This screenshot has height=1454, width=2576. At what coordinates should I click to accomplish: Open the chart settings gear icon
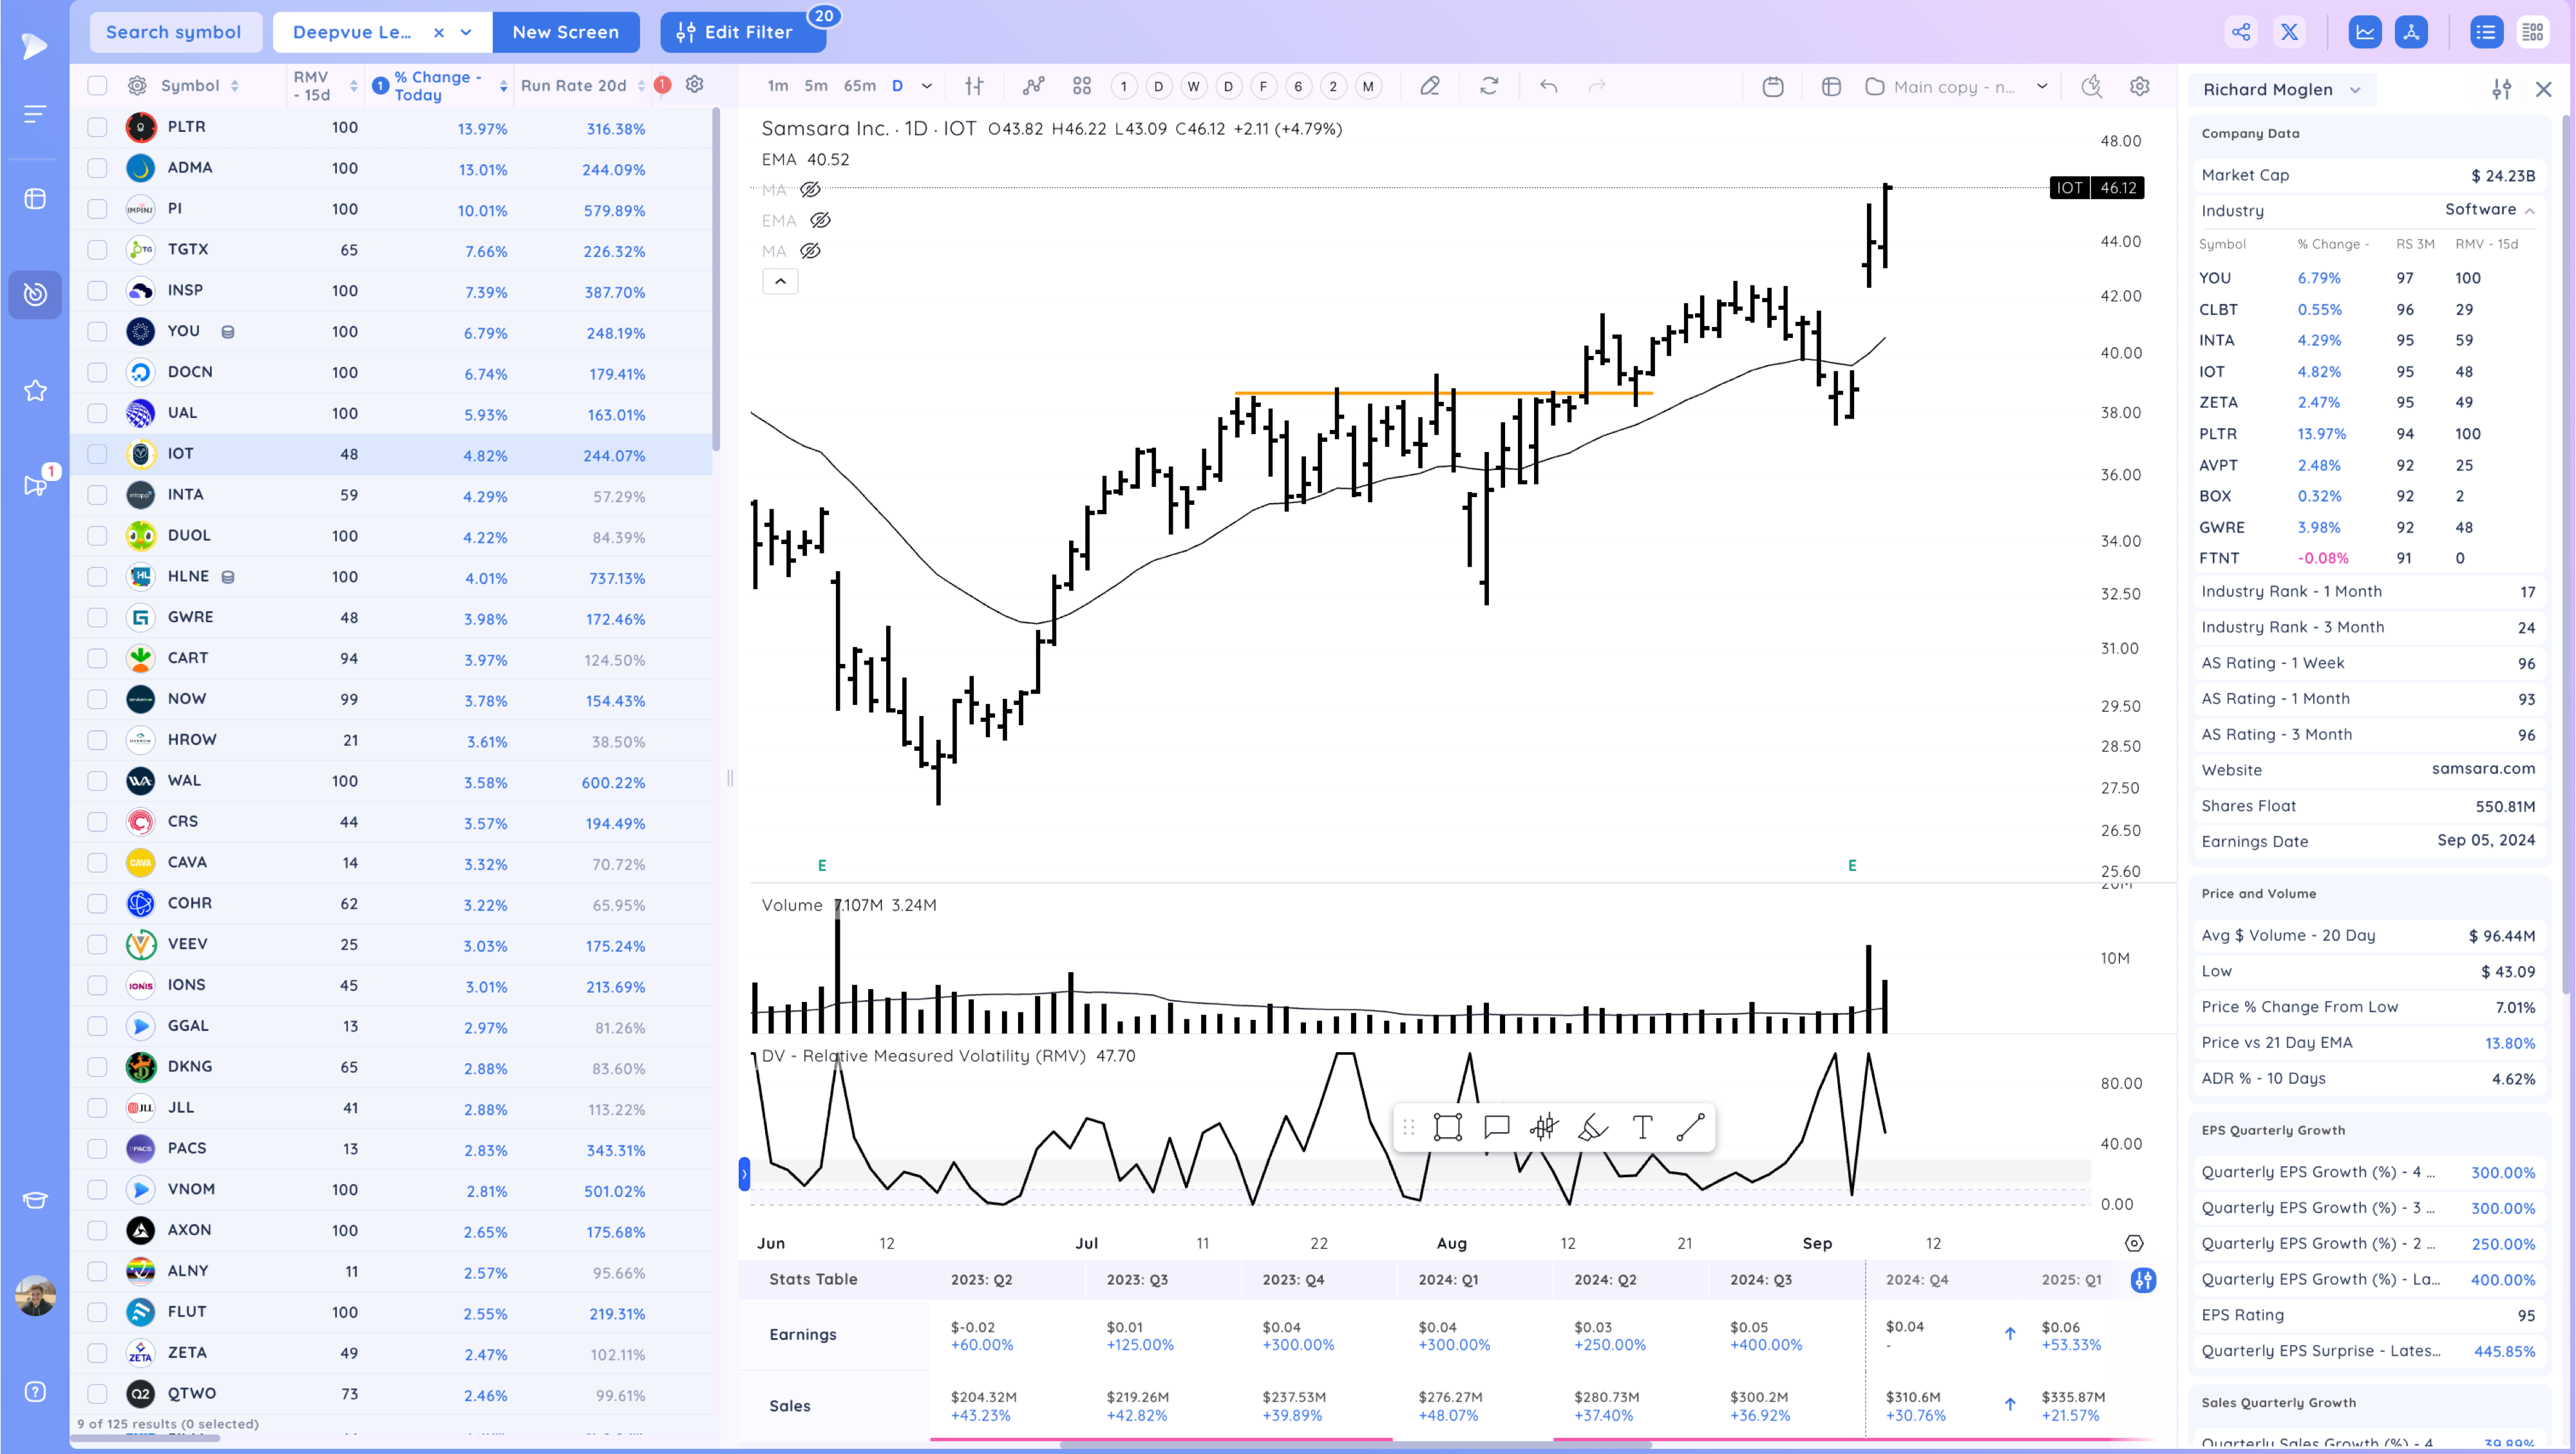[x=2139, y=86]
